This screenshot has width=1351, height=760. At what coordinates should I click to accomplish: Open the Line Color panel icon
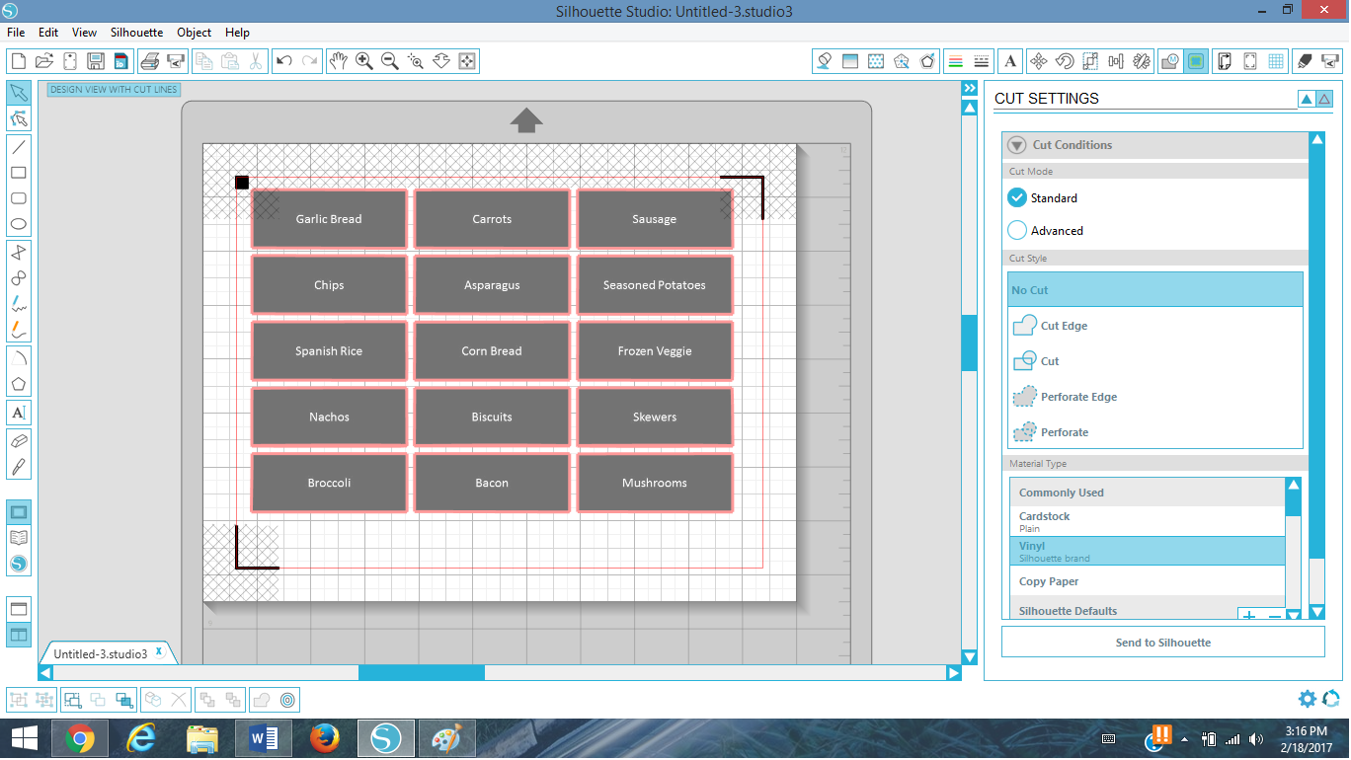955,61
